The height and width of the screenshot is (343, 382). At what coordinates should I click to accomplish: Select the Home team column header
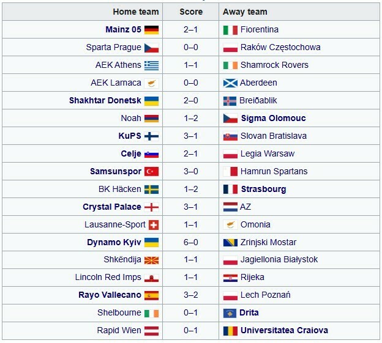(136, 12)
